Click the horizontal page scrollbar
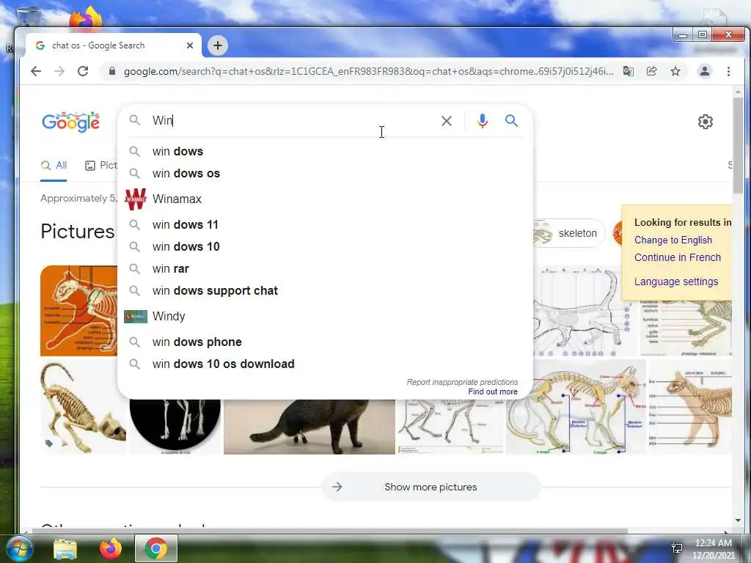Viewport: 751px width, 563px height. click(x=329, y=531)
